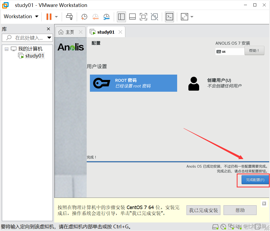Click the "用户设置" section heading

tap(97, 66)
